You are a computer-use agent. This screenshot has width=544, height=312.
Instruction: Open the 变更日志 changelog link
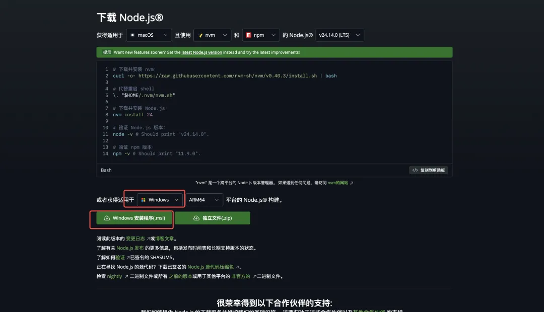coord(135,239)
